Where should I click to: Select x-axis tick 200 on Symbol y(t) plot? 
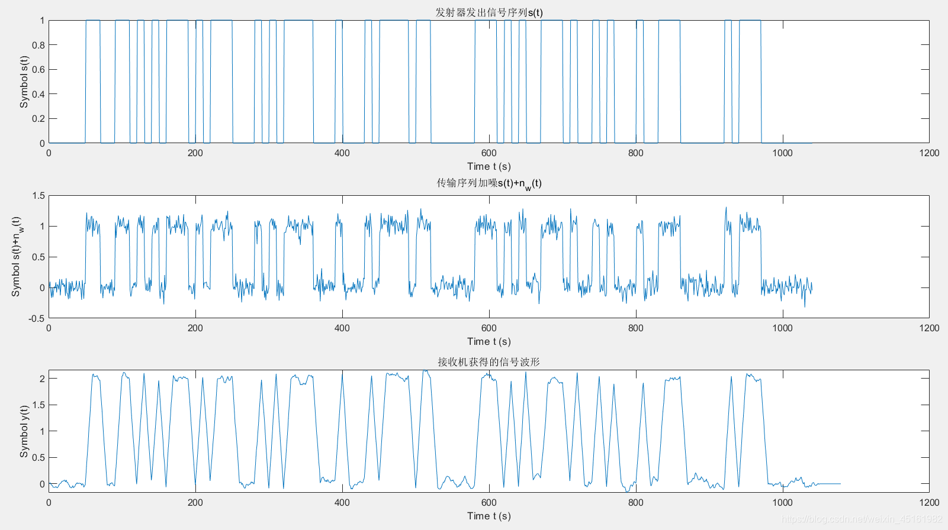tap(195, 502)
